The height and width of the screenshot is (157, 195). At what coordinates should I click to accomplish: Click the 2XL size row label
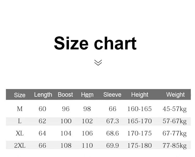tap(20, 146)
